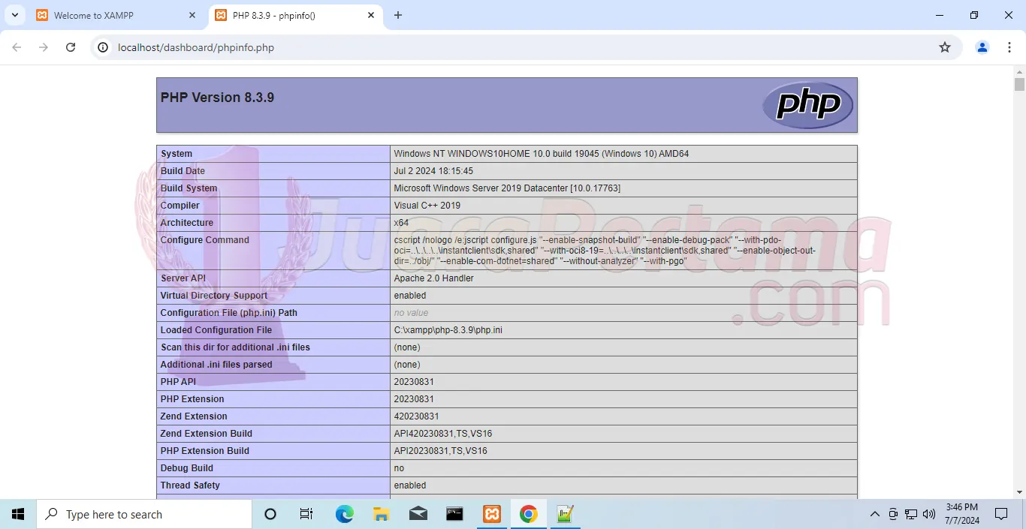The image size is (1026, 529).
Task: Click the back navigation arrow
Action: [x=17, y=47]
